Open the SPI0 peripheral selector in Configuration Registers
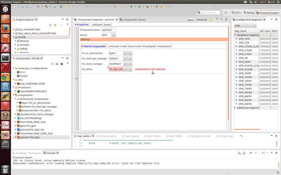The height and width of the screenshot is (175, 281). pyautogui.click(x=245, y=26)
